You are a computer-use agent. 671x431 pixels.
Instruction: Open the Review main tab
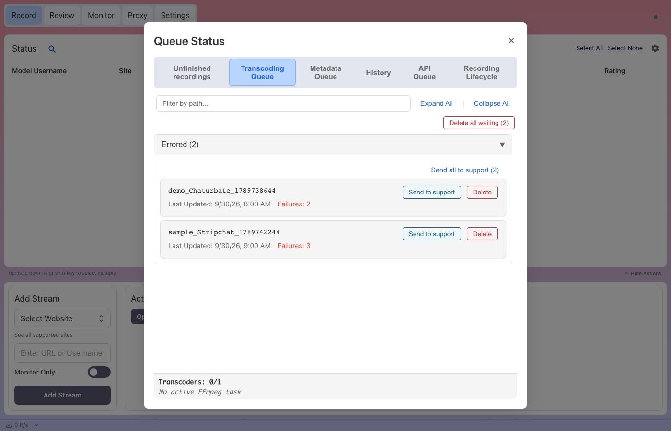tap(62, 15)
